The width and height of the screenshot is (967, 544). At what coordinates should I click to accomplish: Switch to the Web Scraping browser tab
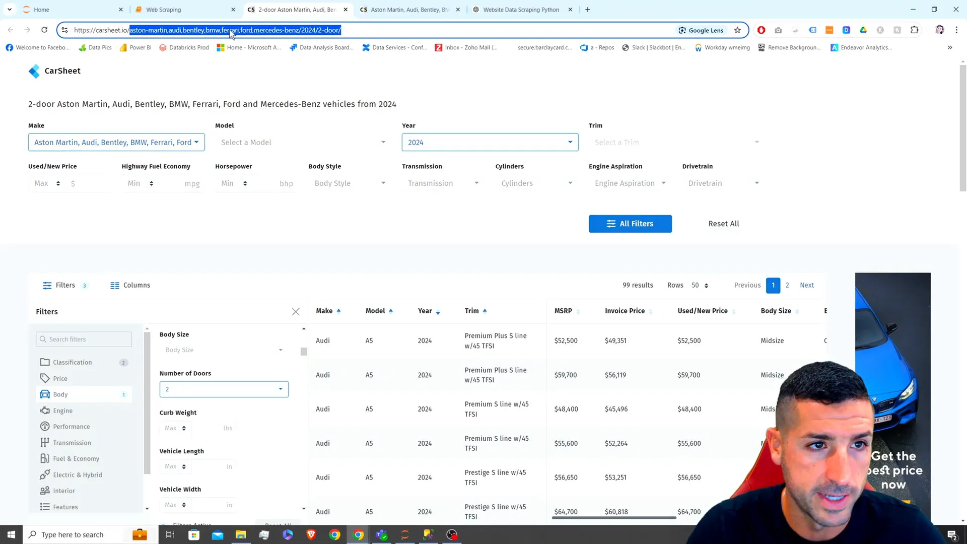click(x=184, y=10)
